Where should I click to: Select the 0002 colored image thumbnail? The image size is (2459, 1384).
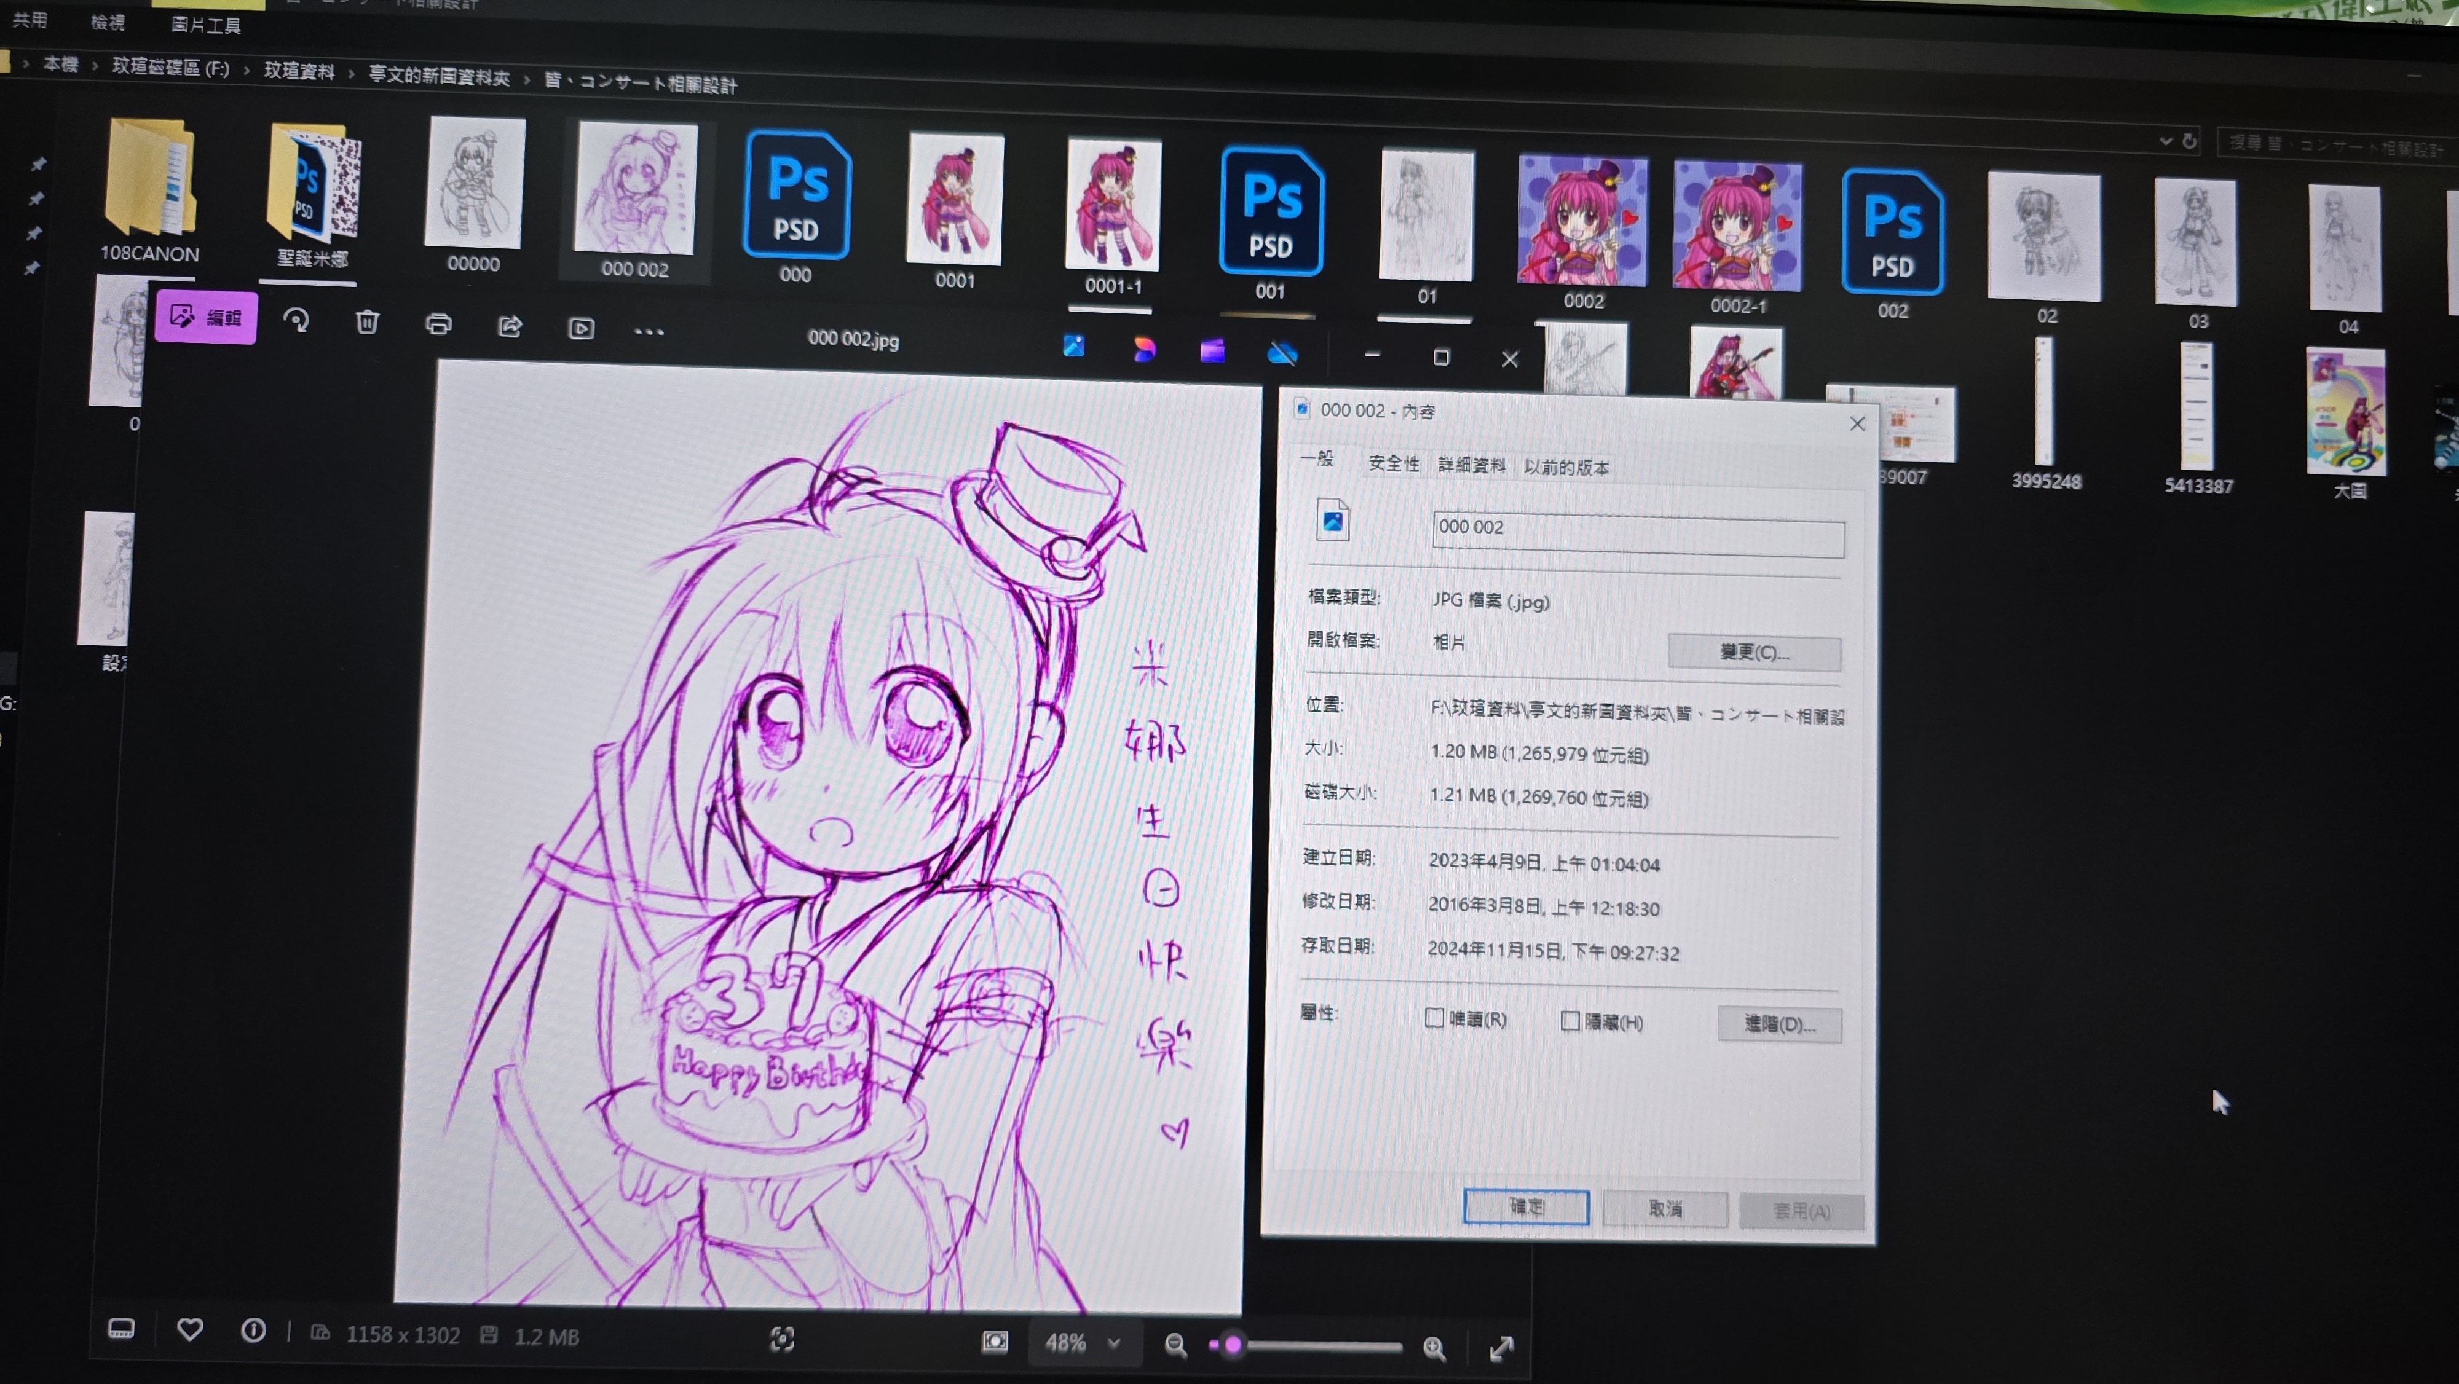point(1583,232)
